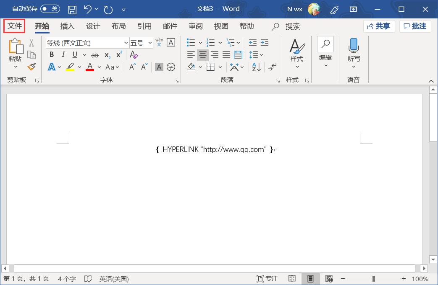The image size is (438, 285).
Task: Open the 文件 File menu
Action: (x=15, y=26)
